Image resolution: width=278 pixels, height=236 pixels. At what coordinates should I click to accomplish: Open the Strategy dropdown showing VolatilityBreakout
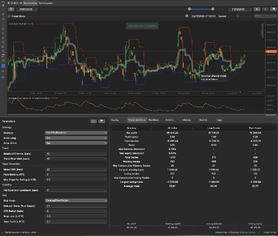76,133
